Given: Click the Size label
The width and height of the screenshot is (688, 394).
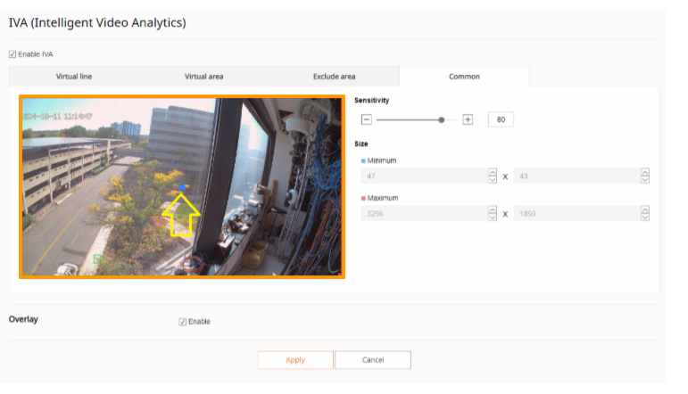Looking at the screenshot, I should pos(361,144).
